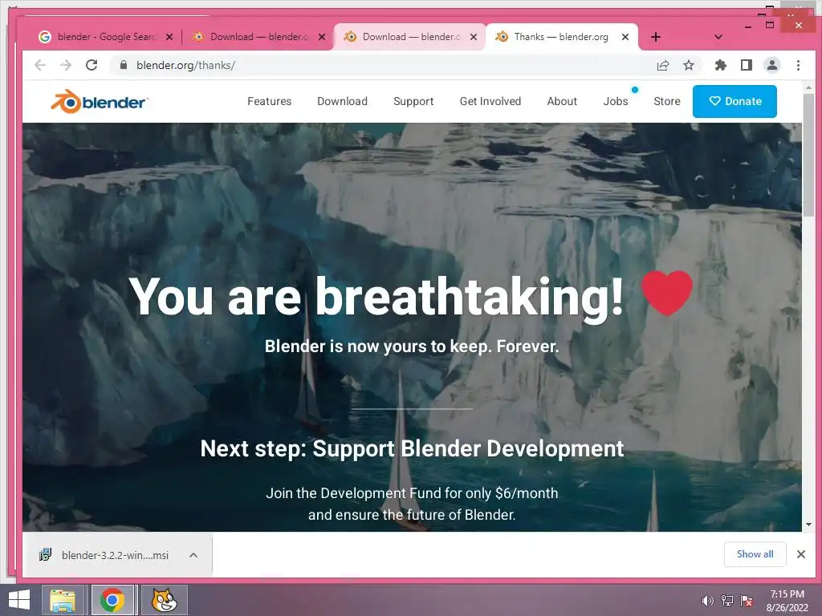Viewport: 822px width, 616px height.
Task: Open the Jobs menu item
Action: (616, 101)
